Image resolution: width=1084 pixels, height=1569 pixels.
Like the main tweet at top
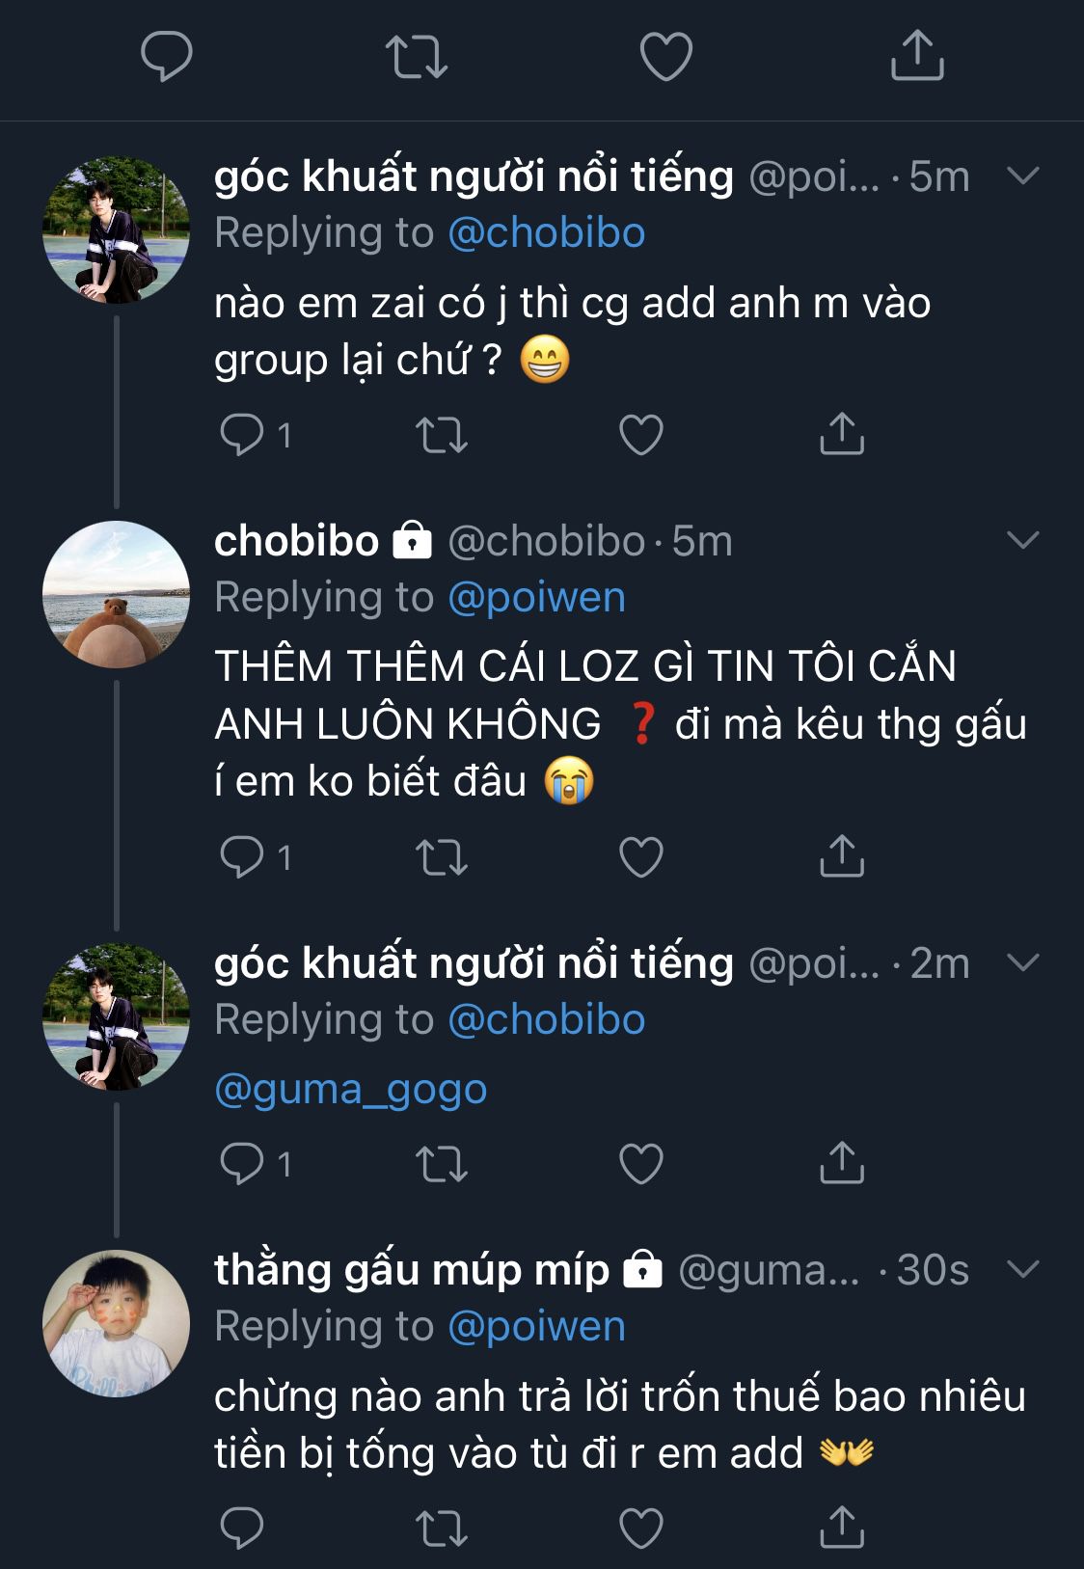point(666,56)
